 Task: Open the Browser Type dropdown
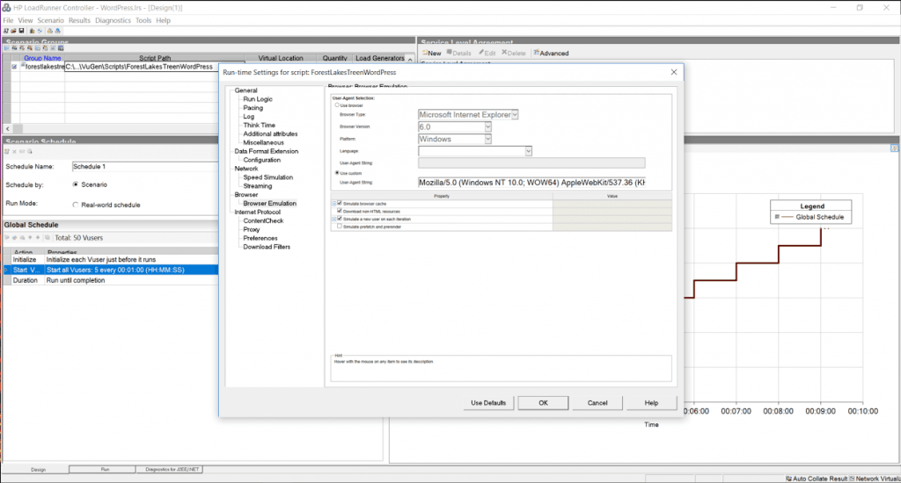[x=515, y=115]
